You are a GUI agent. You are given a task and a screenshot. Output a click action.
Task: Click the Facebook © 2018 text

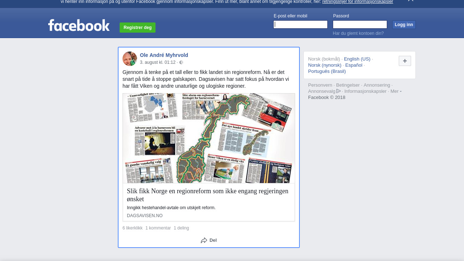click(327, 98)
